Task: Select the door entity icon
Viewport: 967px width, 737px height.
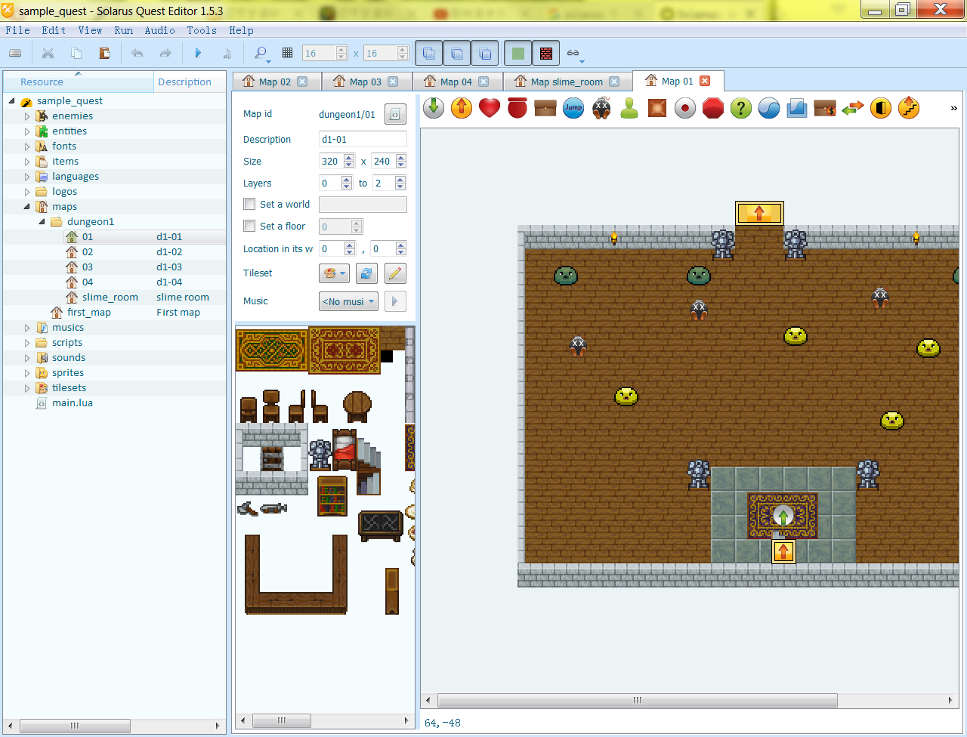Action: coord(881,108)
